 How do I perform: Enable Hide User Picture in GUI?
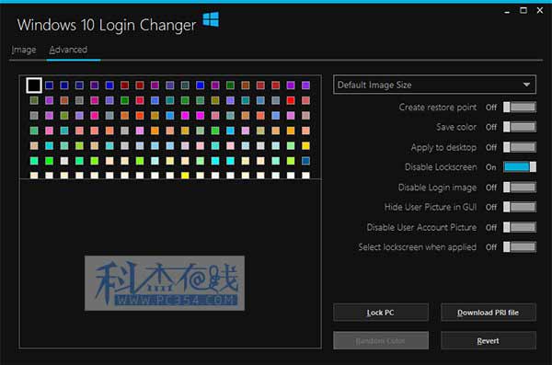pos(520,207)
